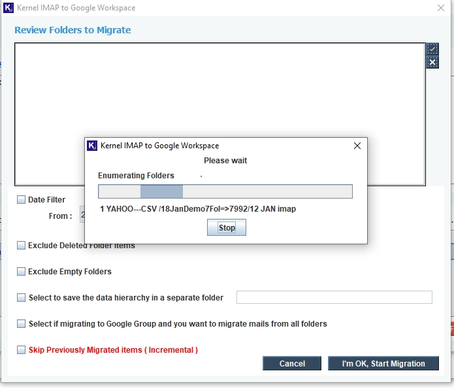Click the separate folder name input field
Screen dimensions: 454x388
point(334,297)
